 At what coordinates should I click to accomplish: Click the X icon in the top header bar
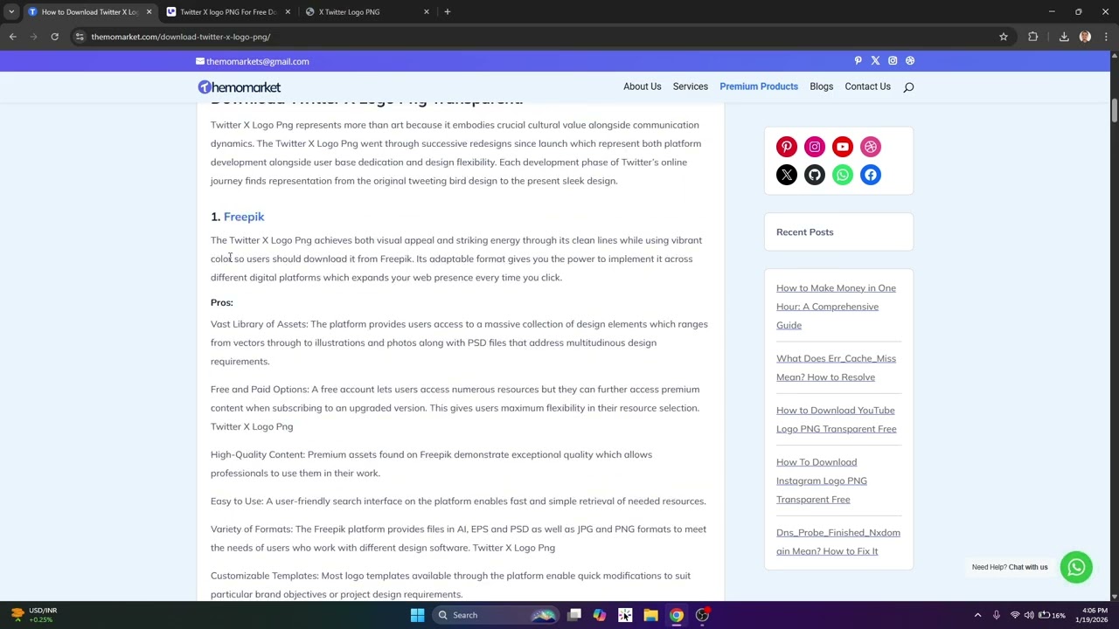coord(875,61)
